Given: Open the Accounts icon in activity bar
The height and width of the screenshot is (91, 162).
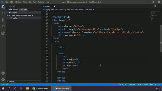Looking at the screenshot, I should [x=3, y=73].
